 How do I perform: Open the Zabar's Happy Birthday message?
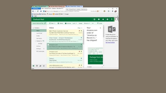click(x=65, y=60)
